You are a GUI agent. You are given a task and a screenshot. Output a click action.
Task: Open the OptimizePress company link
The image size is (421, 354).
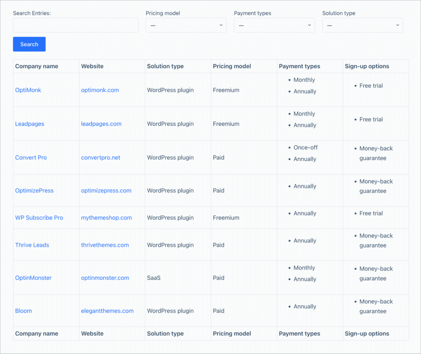pyautogui.click(x=35, y=191)
